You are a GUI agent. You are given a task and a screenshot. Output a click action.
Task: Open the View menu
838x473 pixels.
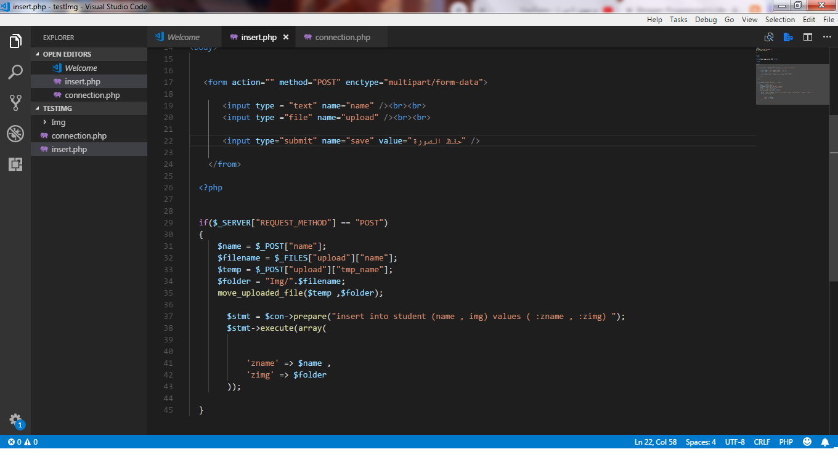point(749,19)
